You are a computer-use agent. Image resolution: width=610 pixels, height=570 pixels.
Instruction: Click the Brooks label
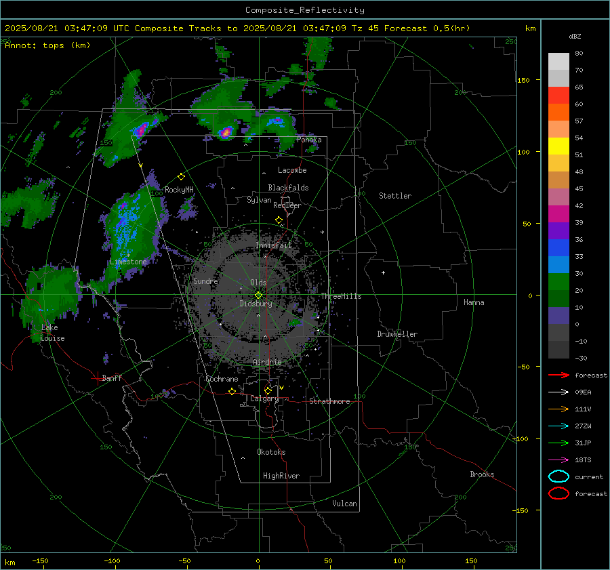point(482,474)
